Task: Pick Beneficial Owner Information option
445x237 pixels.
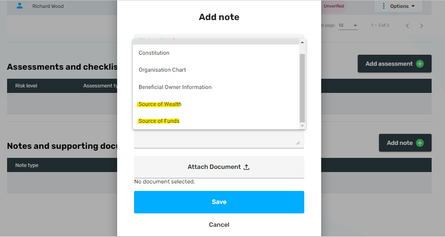Action: tap(175, 87)
